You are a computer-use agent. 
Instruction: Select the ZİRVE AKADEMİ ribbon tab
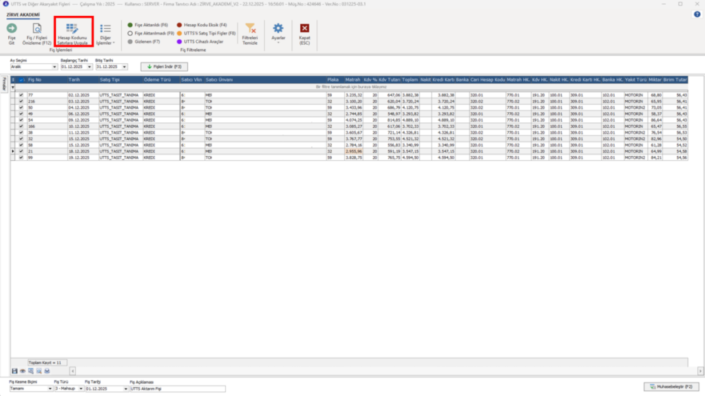[x=23, y=15]
